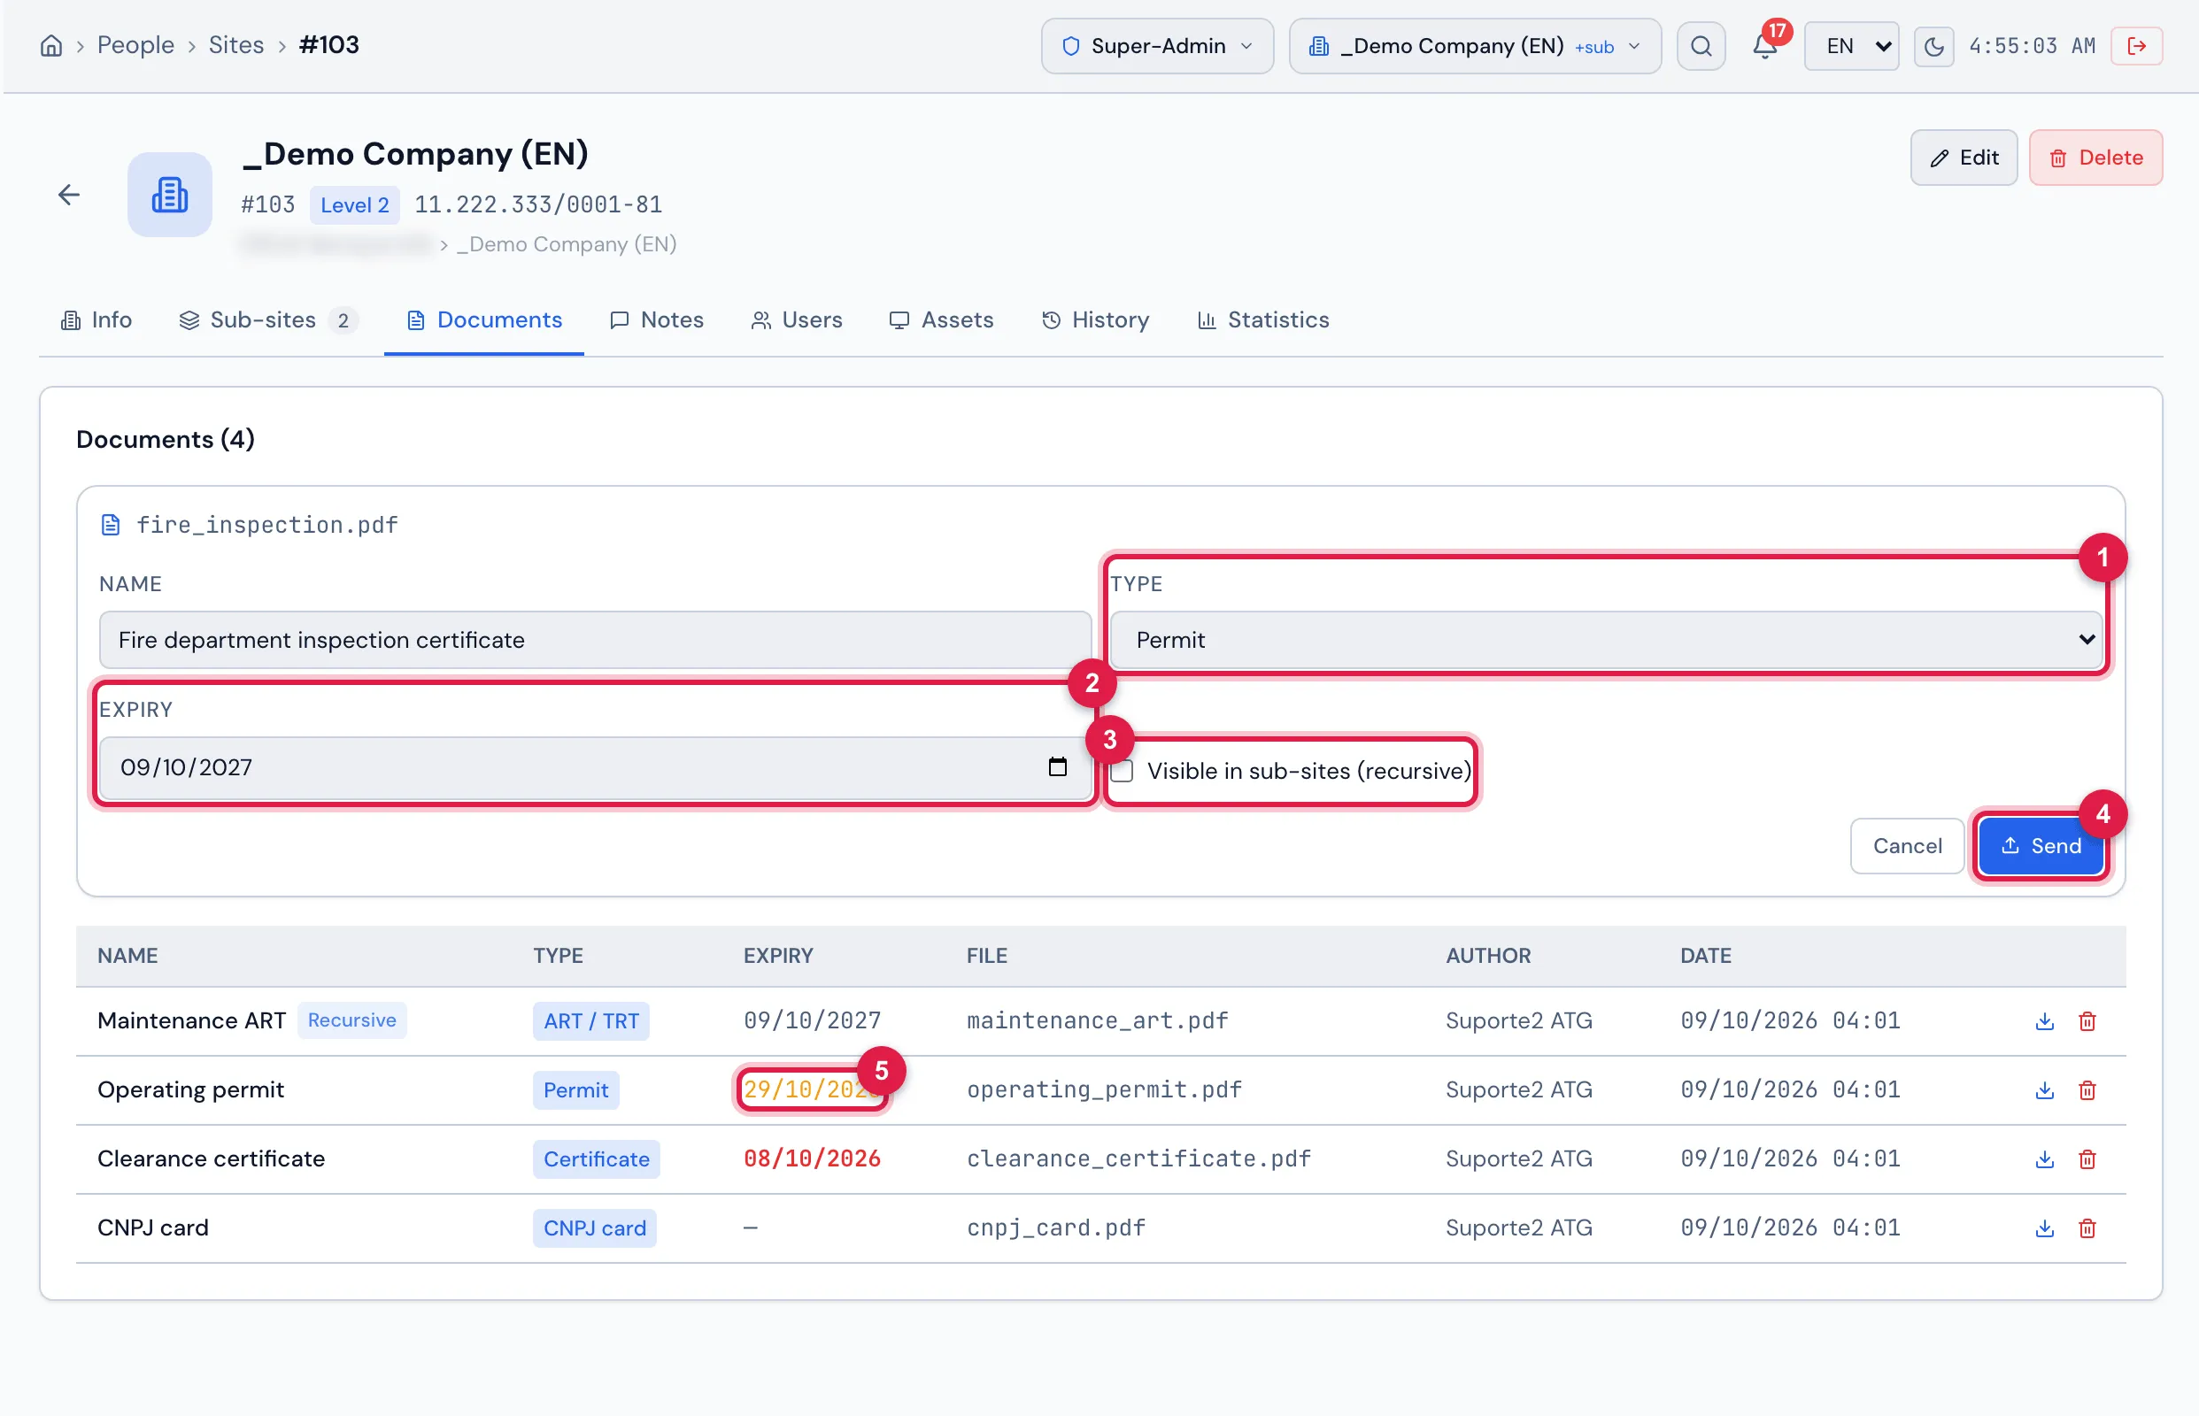Click the Delete site button
Image resolution: width=2199 pixels, height=1416 pixels.
2095,158
